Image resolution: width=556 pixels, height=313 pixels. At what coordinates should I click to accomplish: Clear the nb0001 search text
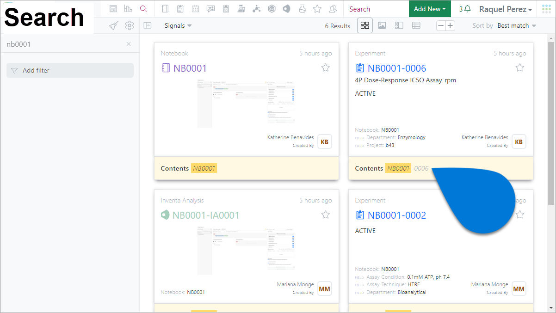click(129, 44)
